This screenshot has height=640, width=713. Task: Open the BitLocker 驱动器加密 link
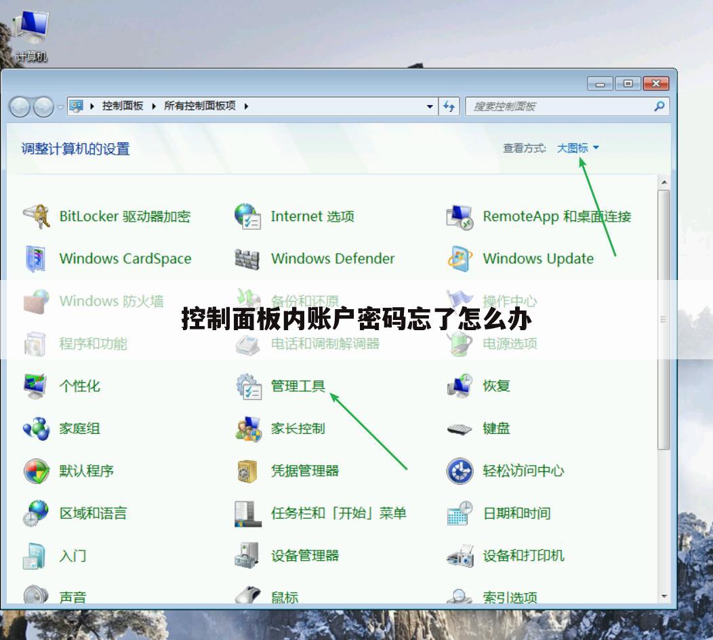125,216
